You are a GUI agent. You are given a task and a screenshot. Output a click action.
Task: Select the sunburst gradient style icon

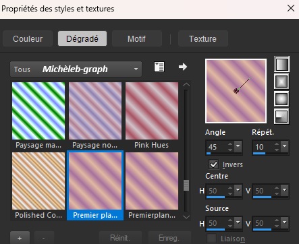pos(281,98)
